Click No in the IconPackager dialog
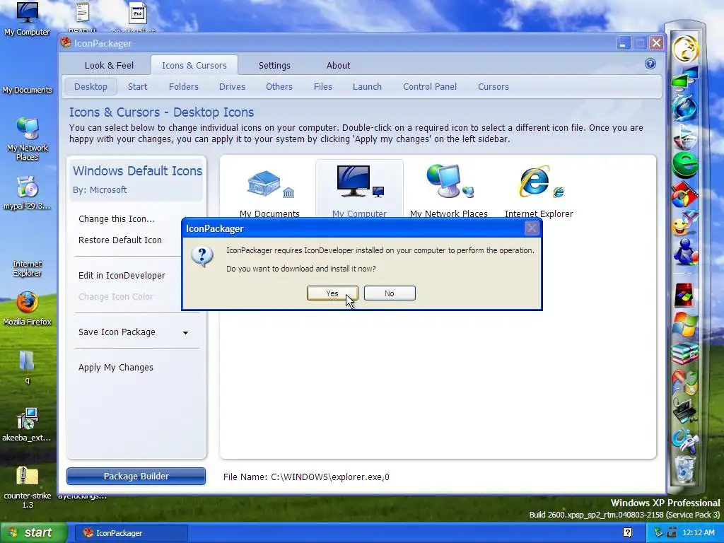Screen dimensions: 724x543 pyautogui.click(x=390, y=293)
